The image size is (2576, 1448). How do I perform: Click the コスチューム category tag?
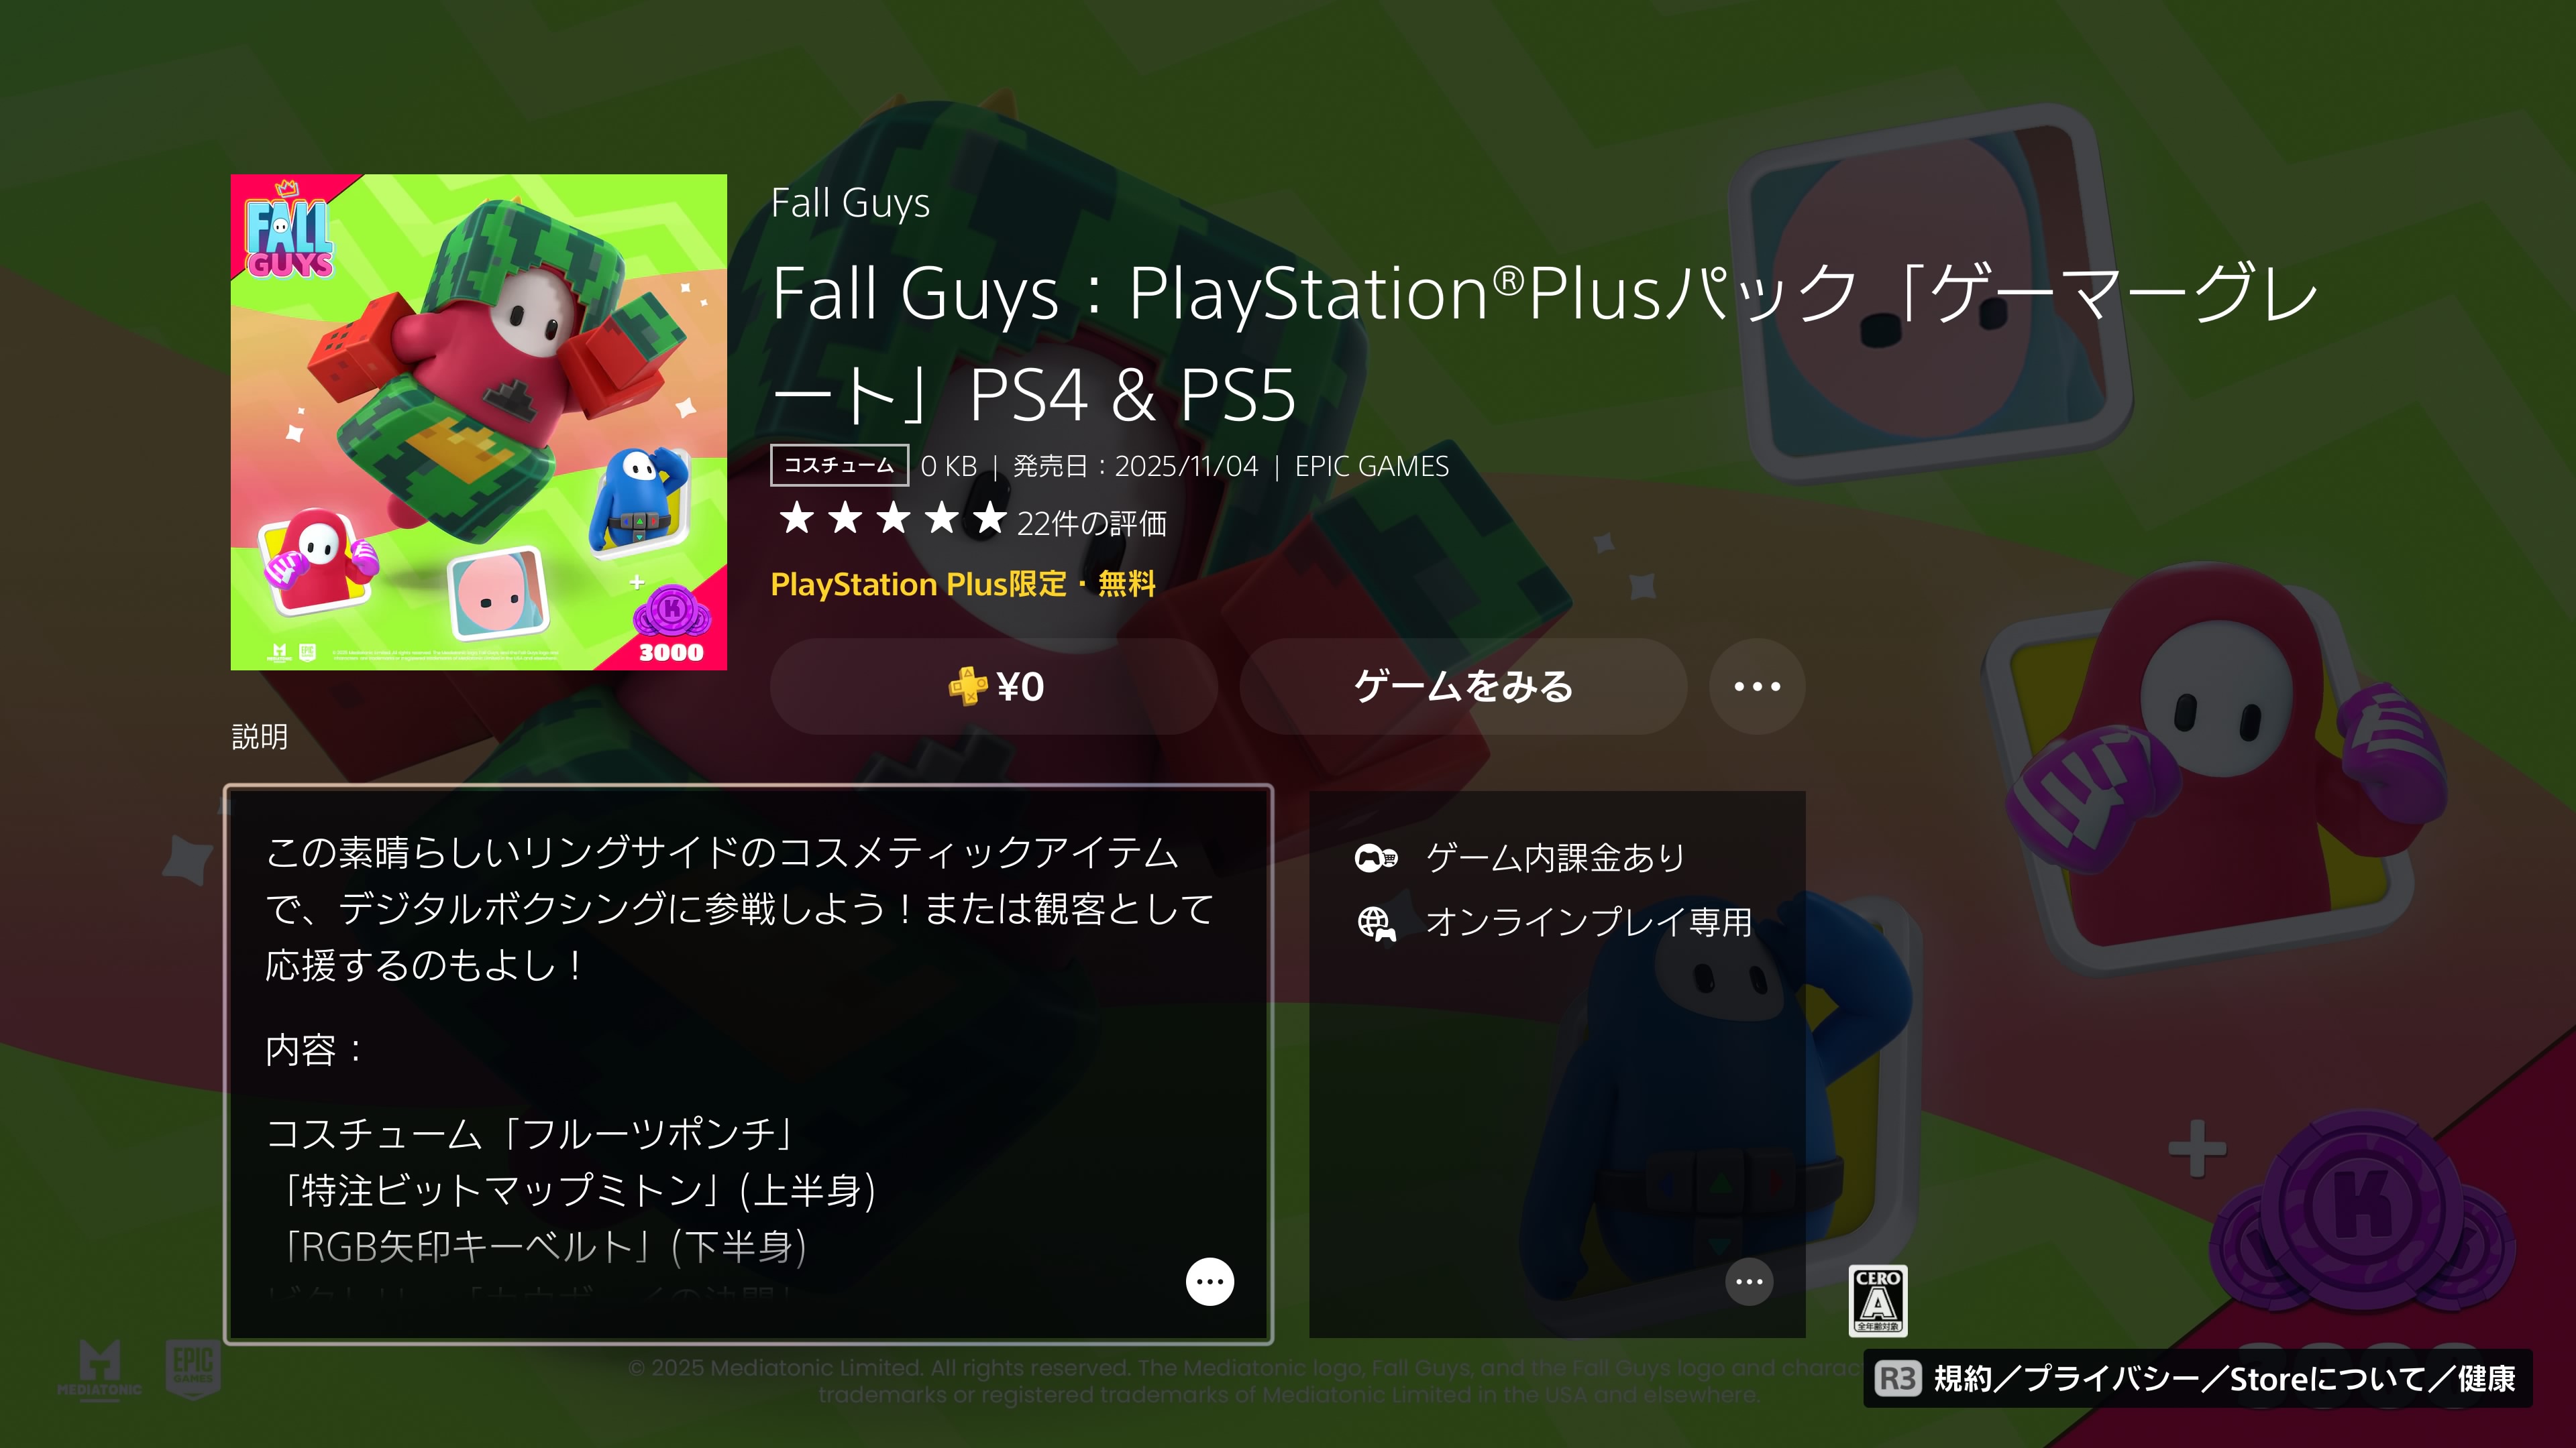pos(839,465)
